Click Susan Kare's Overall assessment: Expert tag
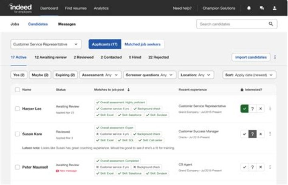This screenshot has width=288, height=185. coord(115,128)
